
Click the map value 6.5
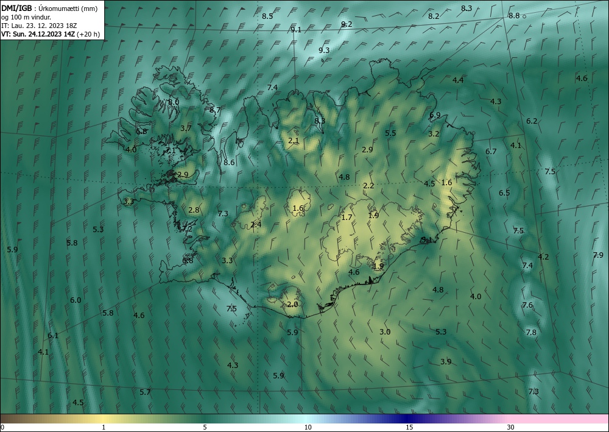504,193
